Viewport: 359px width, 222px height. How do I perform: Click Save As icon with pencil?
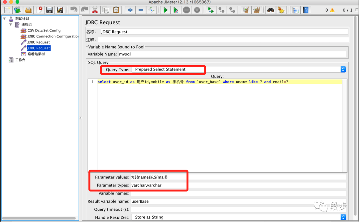point(60,10)
